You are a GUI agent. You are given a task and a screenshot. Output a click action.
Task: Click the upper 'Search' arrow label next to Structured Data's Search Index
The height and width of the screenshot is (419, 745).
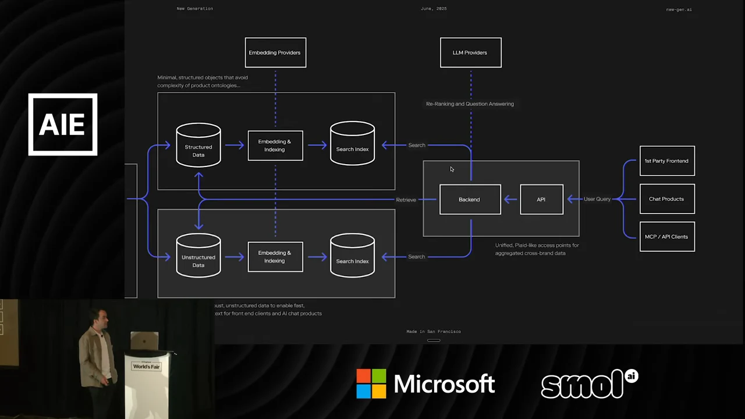tap(417, 145)
